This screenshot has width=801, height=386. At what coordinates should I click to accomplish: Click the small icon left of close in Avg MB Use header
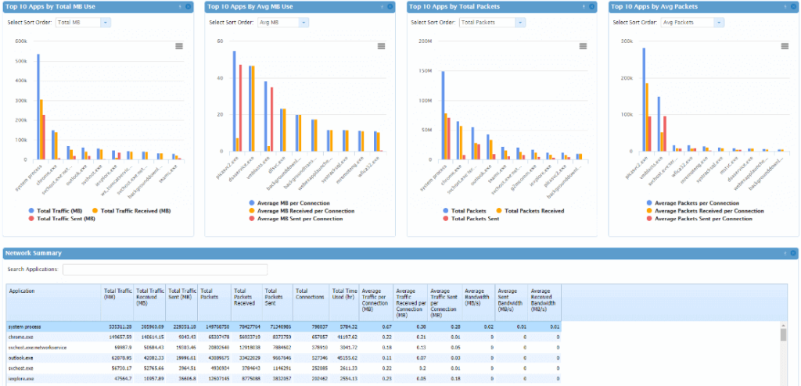click(x=383, y=6)
